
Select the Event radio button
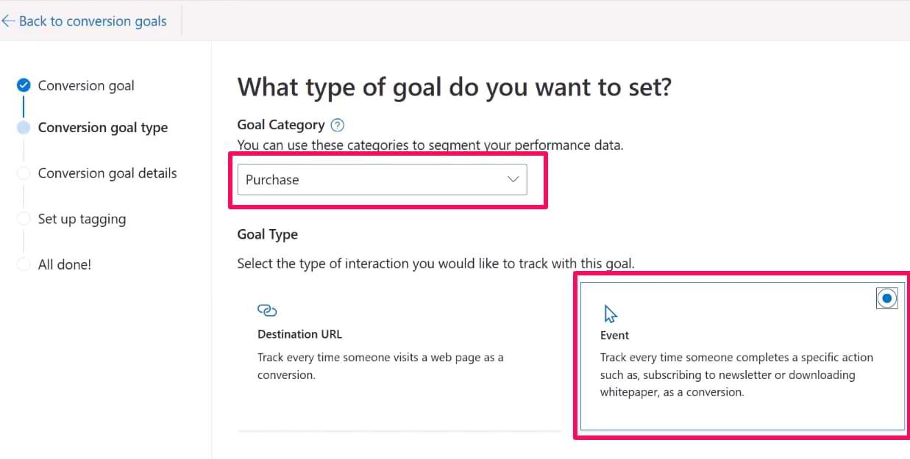point(887,298)
